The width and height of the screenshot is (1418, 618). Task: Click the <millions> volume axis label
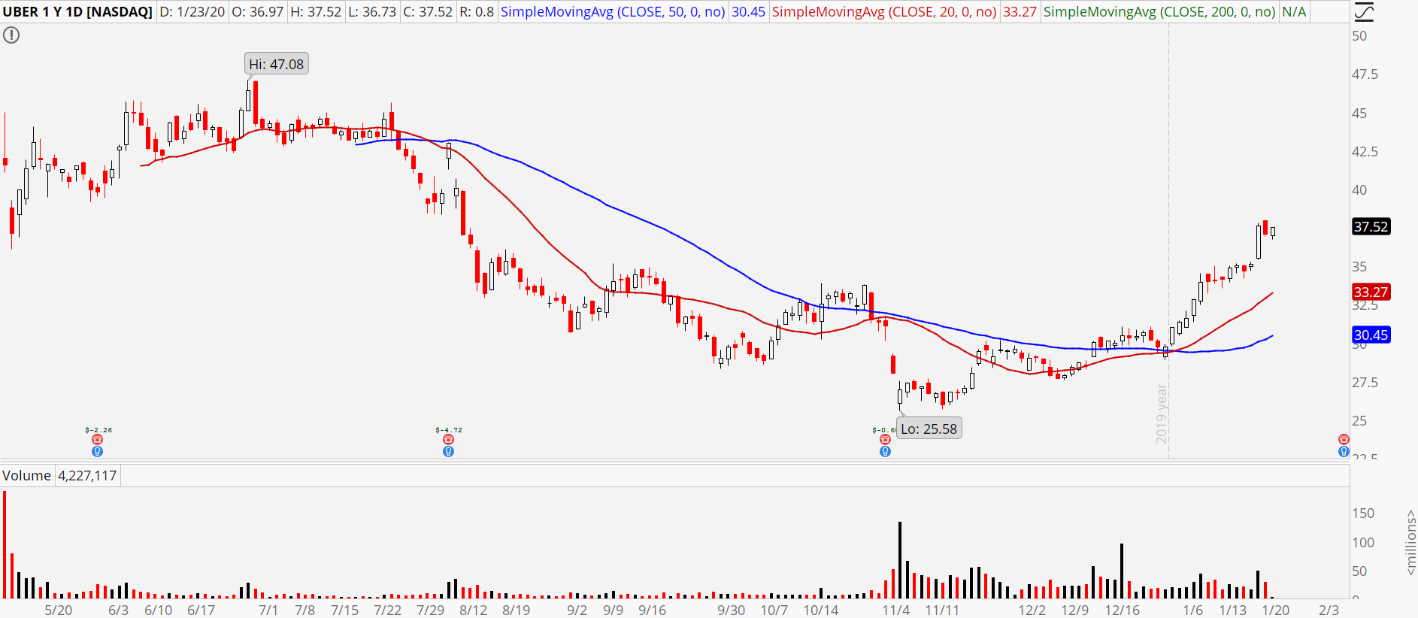click(1410, 543)
